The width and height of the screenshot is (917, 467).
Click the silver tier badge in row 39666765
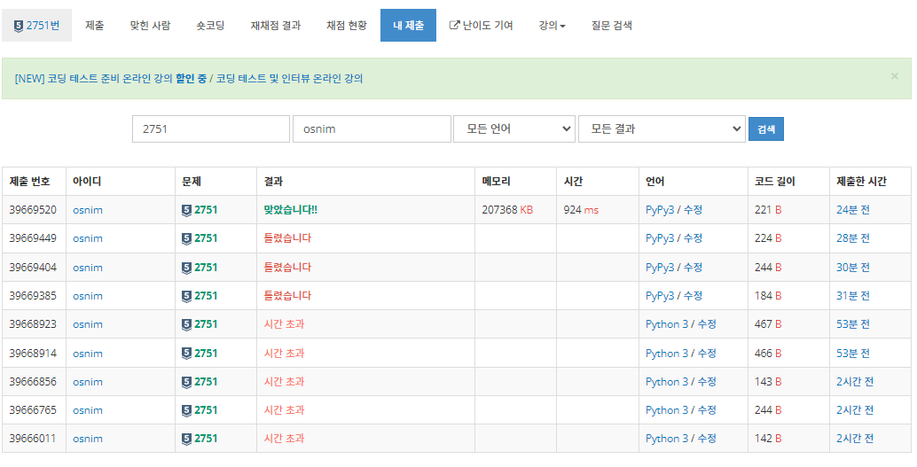pos(186,410)
